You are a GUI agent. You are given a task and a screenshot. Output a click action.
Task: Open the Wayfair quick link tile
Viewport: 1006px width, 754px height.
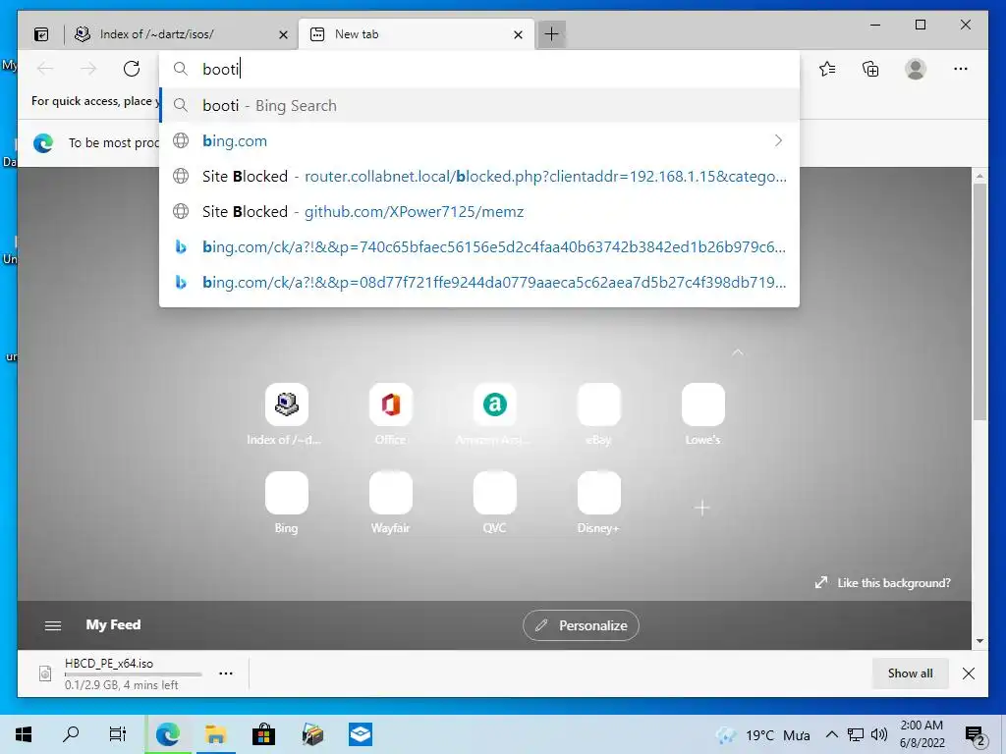[391, 493]
